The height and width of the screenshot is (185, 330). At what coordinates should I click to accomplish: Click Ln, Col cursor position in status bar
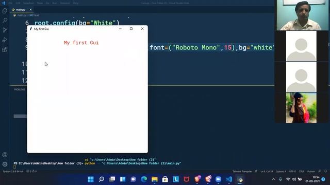click(267, 171)
